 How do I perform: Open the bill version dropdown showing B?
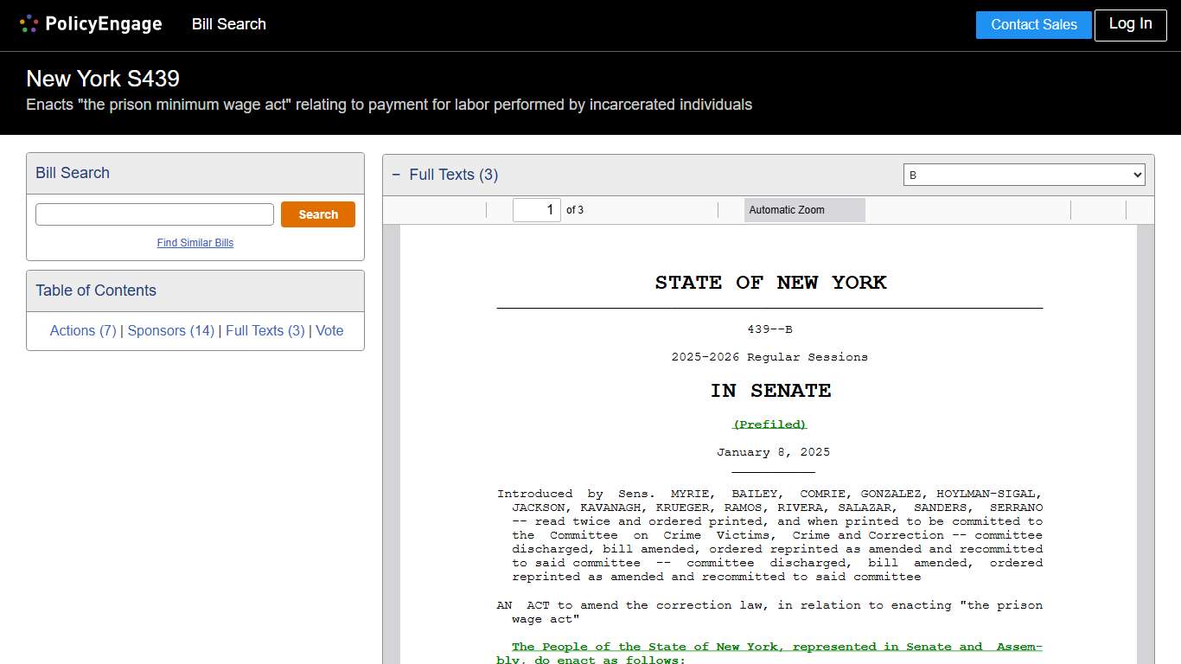[x=1024, y=174]
